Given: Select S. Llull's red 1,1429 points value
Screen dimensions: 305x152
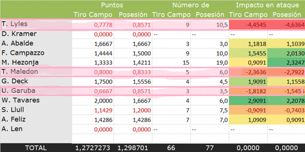Looking at the screenshot, I should coord(103,110).
